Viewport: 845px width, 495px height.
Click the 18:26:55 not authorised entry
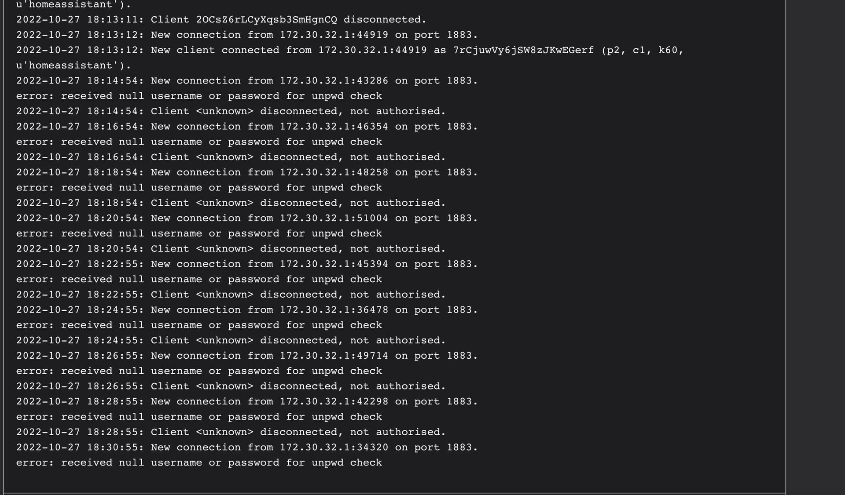[231, 386]
